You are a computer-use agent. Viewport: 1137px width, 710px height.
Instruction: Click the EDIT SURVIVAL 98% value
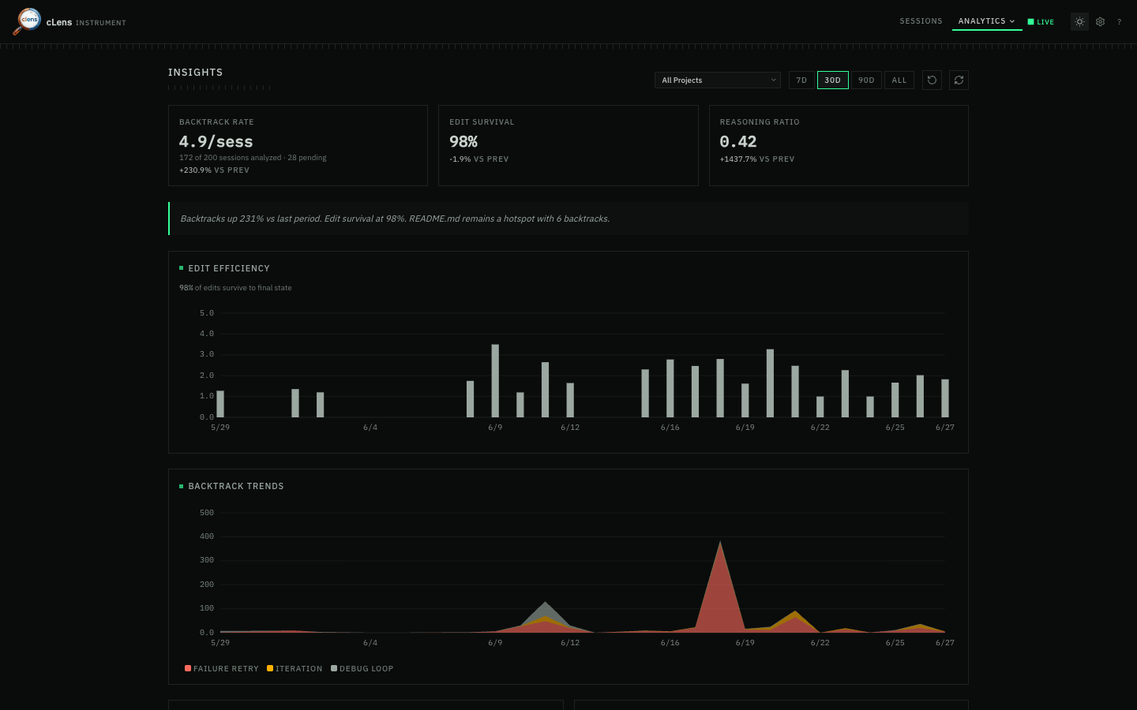463,141
